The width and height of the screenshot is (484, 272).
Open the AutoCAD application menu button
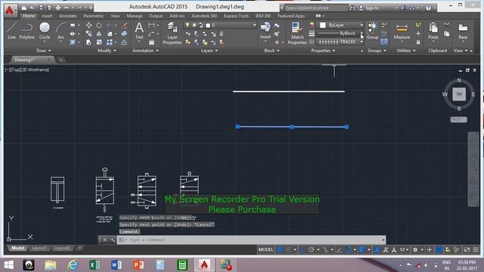coord(10,10)
